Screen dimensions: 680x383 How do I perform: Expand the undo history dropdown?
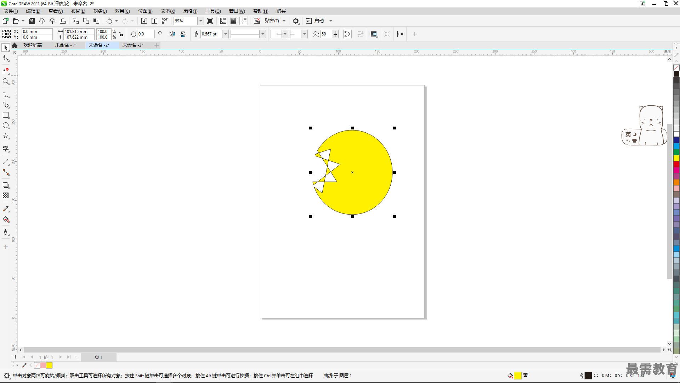117,21
